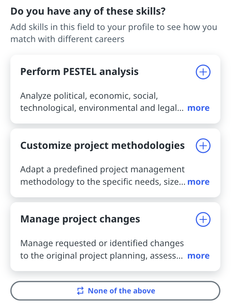Click 'to the original project planning' text line
This screenshot has height=308, width=231.
pos(101,256)
